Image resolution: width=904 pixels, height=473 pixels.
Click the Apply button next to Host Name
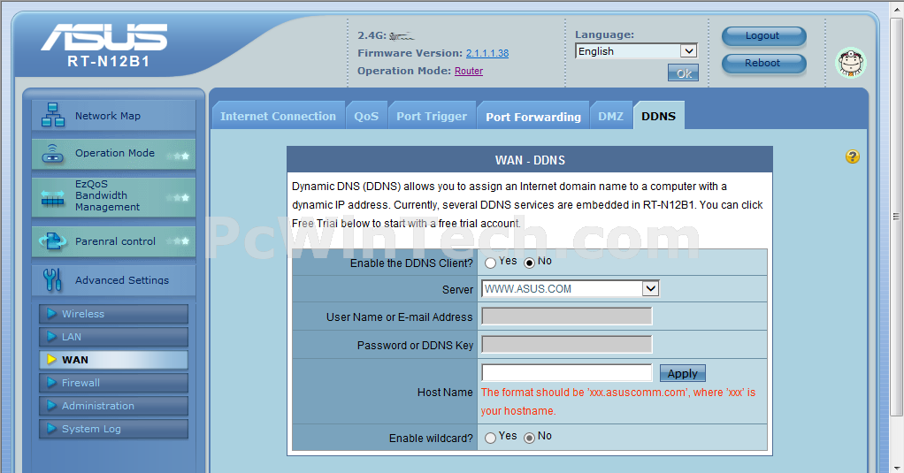tap(683, 373)
